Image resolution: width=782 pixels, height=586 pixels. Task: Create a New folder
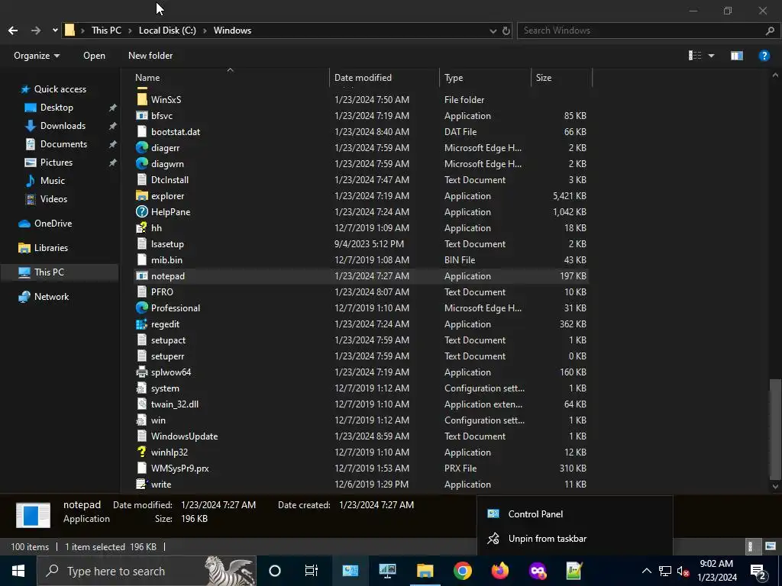[150, 55]
